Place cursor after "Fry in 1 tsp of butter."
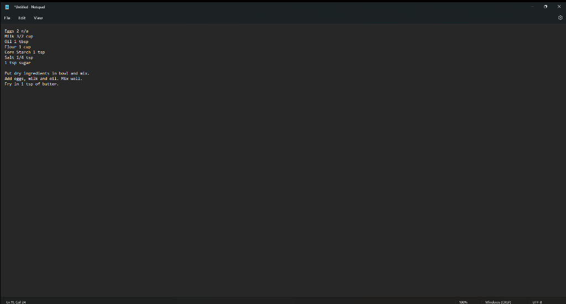 coord(59,84)
